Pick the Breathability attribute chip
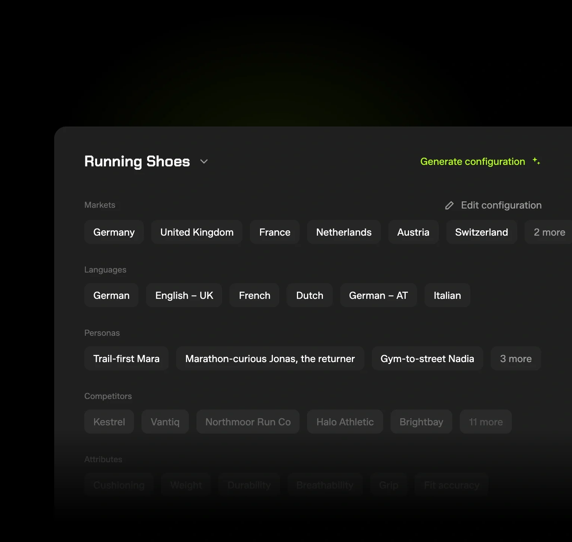The width and height of the screenshot is (572, 542). click(325, 485)
